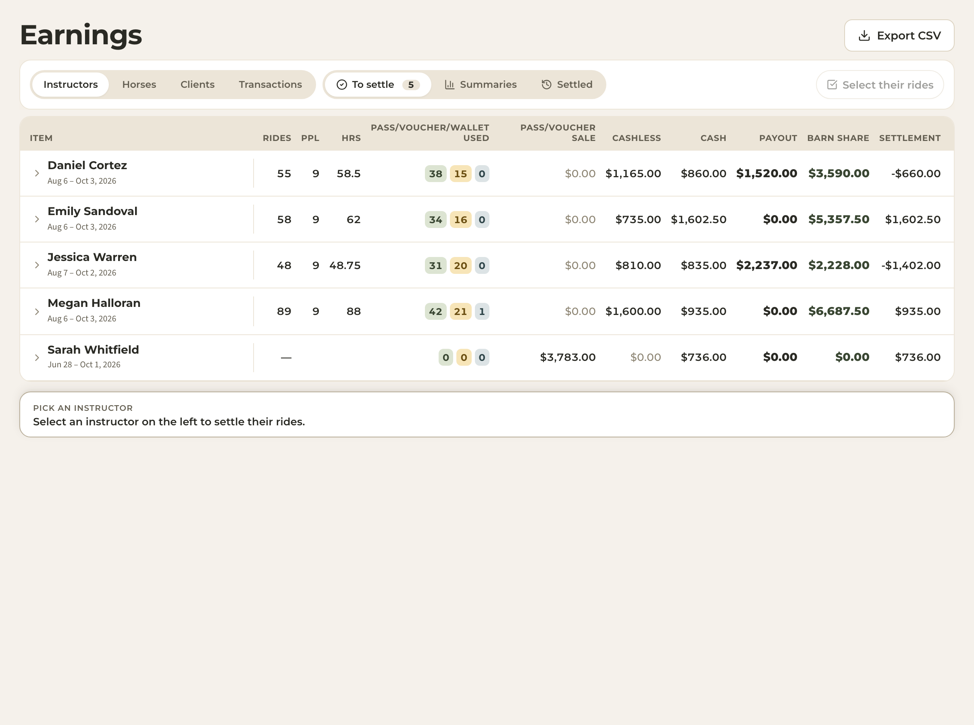This screenshot has height=725, width=974.
Task: Click the Settled history clock icon
Action: click(x=546, y=85)
